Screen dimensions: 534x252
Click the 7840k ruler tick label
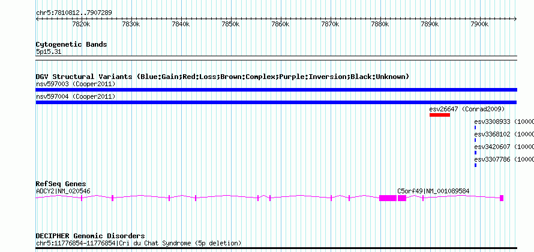pos(181,25)
